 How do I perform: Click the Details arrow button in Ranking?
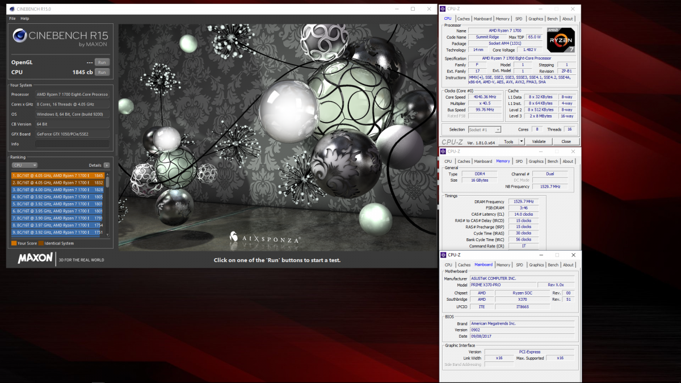[107, 165]
